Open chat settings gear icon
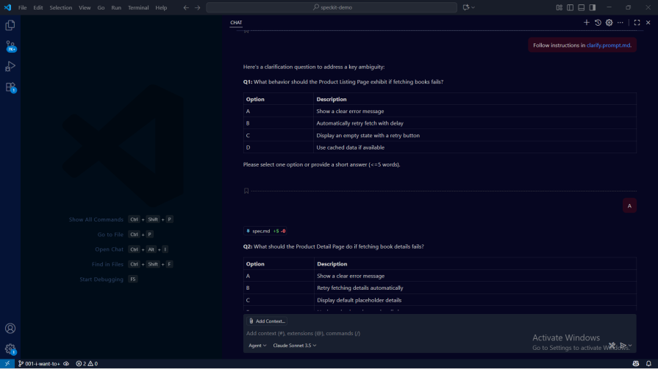Screen dimensions: 658x369 (609, 23)
